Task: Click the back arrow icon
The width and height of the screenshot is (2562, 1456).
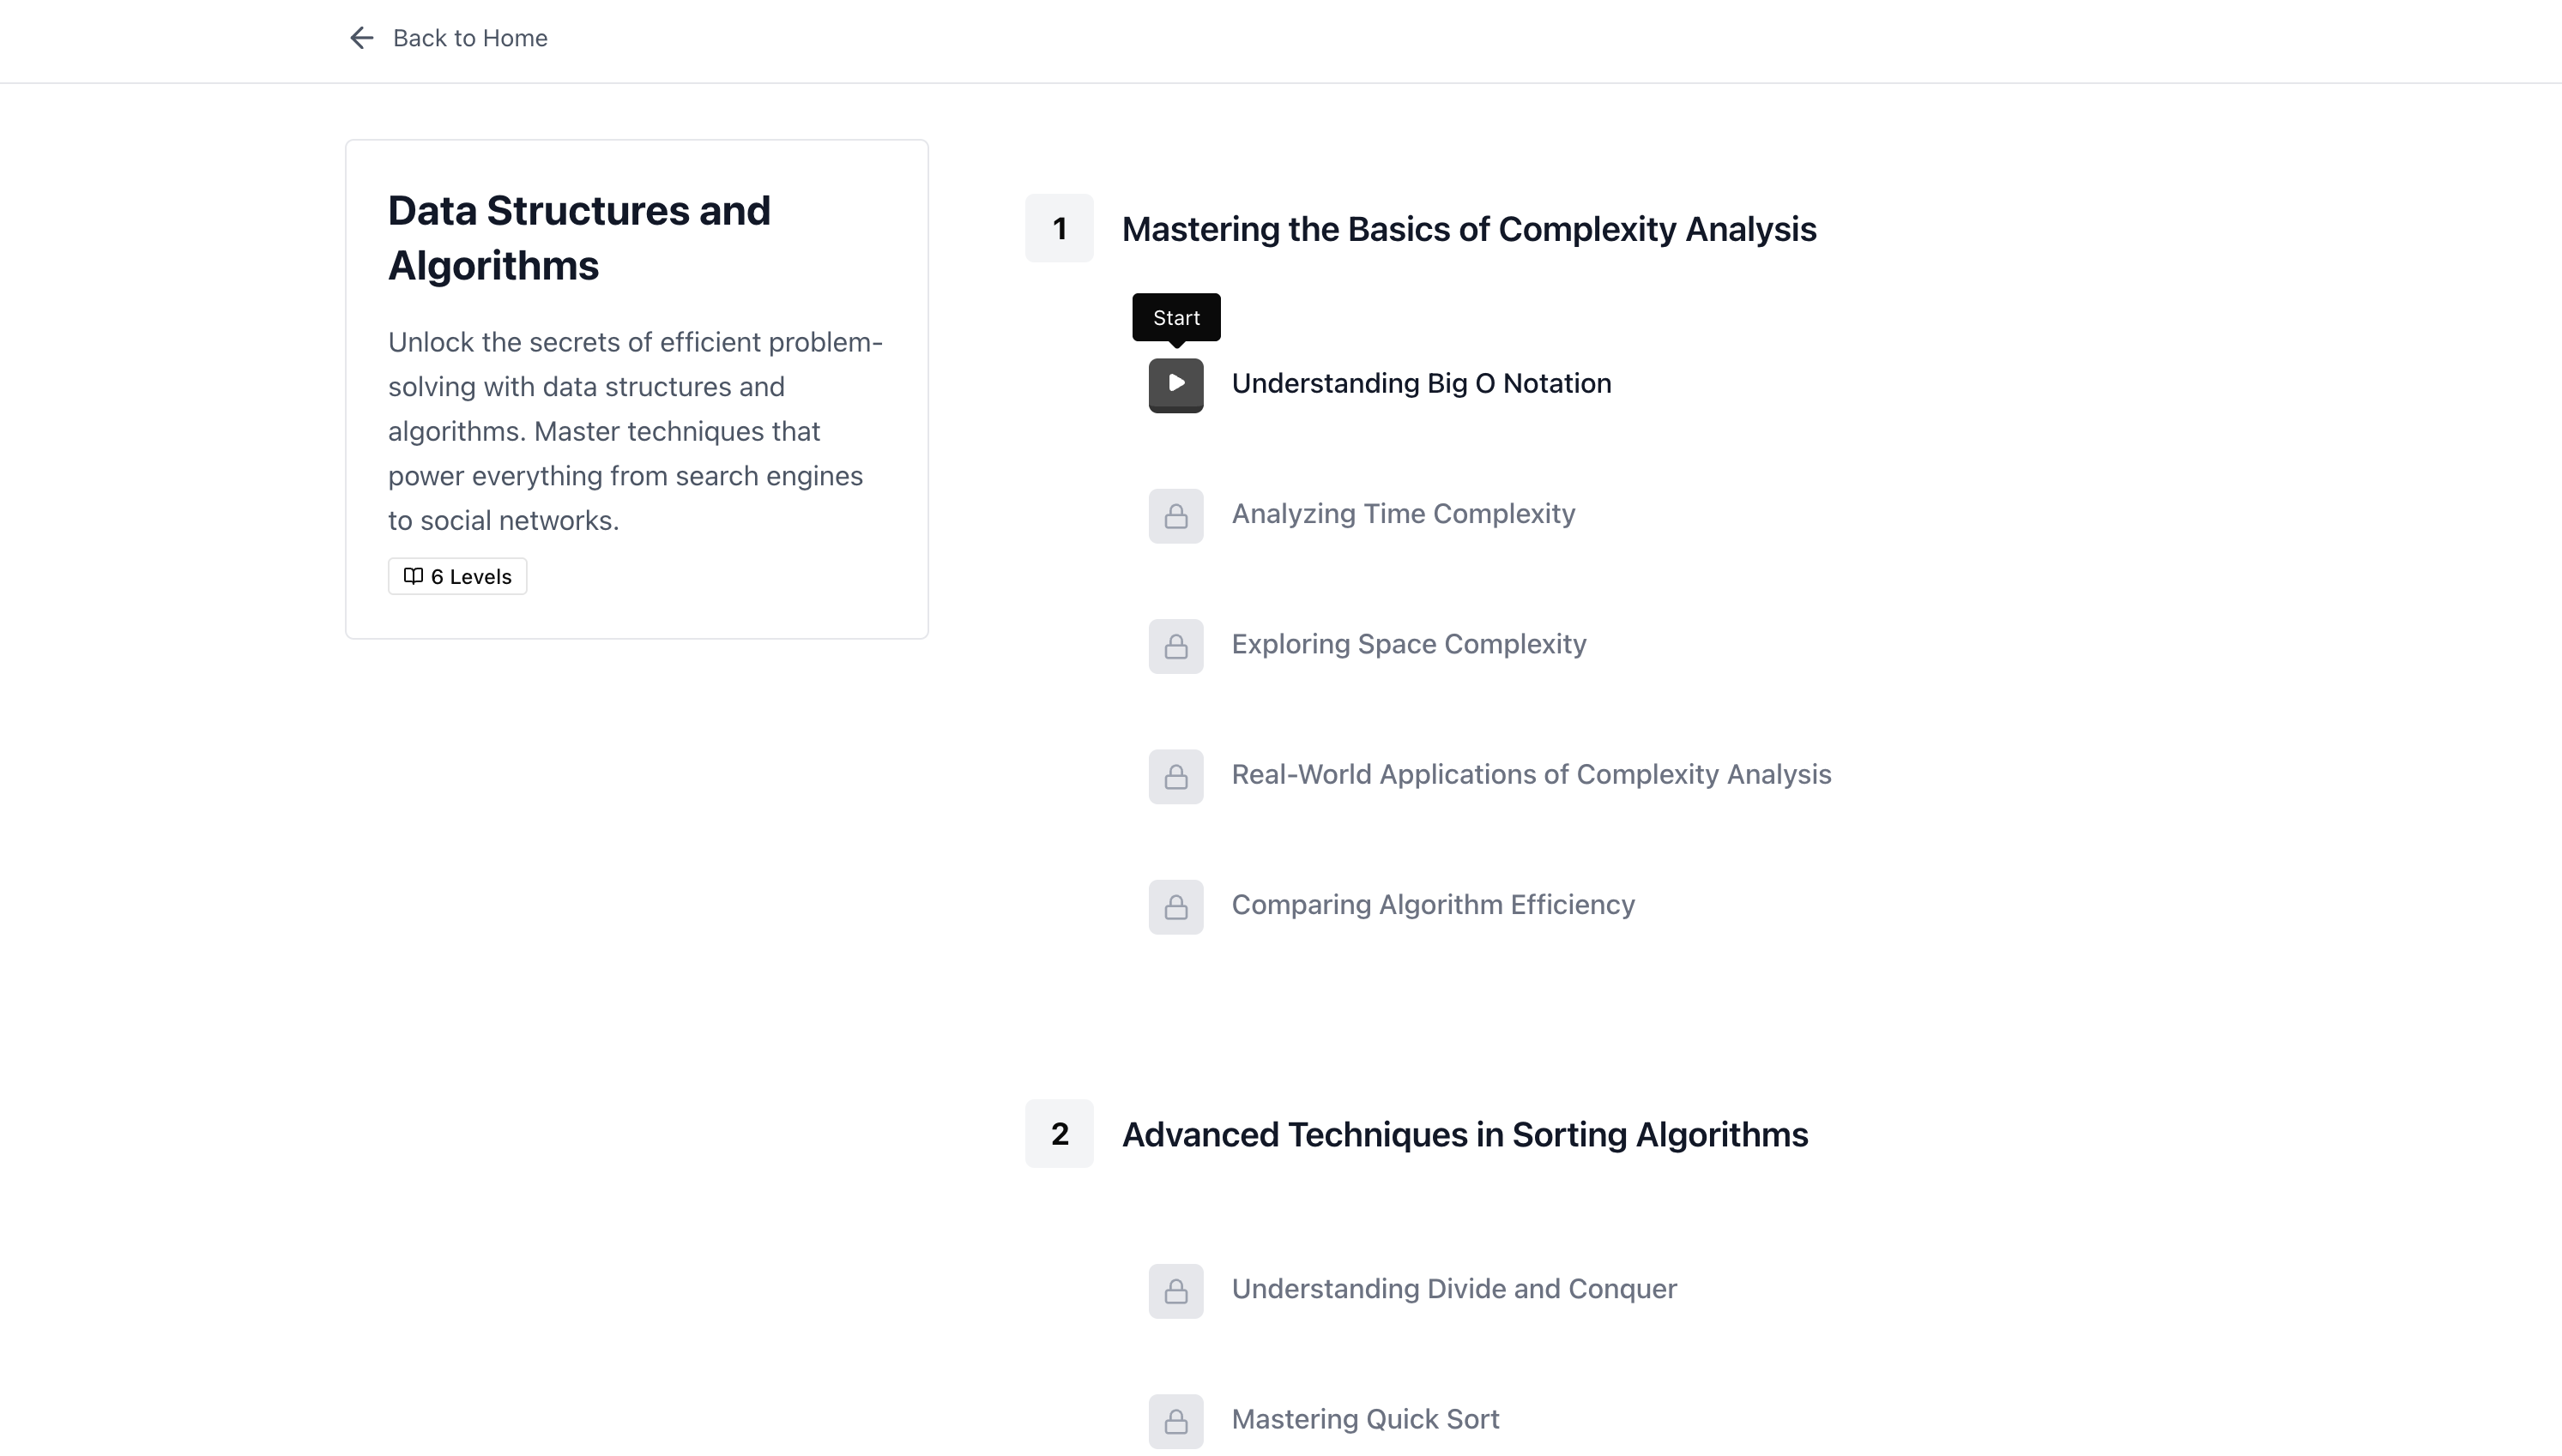Action: [x=361, y=38]
